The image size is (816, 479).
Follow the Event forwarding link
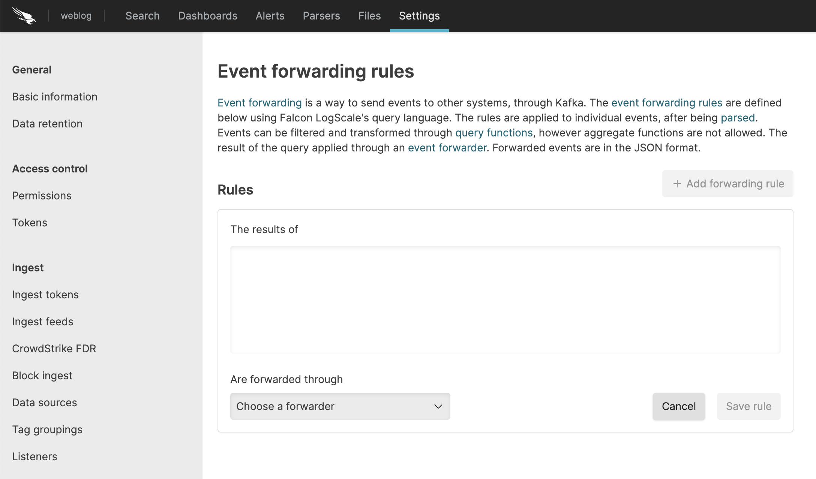(260, 102)
